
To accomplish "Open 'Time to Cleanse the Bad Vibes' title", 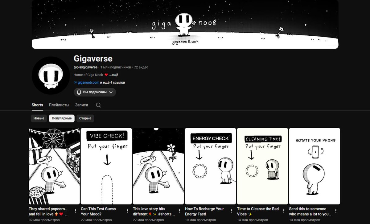I will pos(258,211).
